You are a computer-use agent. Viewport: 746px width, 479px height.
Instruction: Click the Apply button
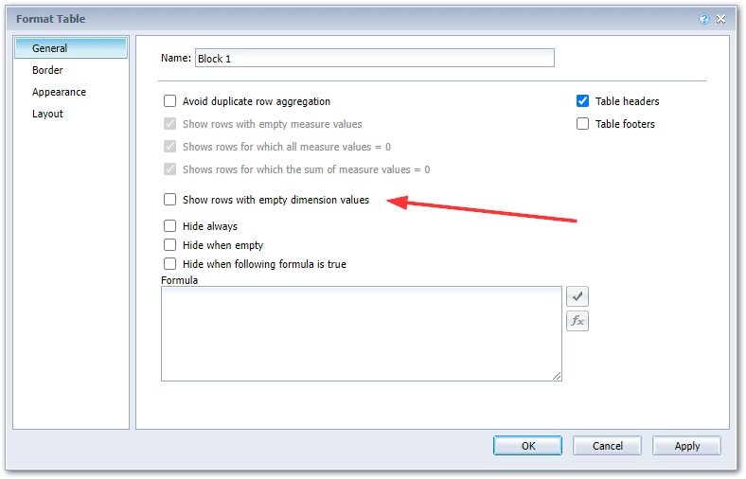pos(686,446)
